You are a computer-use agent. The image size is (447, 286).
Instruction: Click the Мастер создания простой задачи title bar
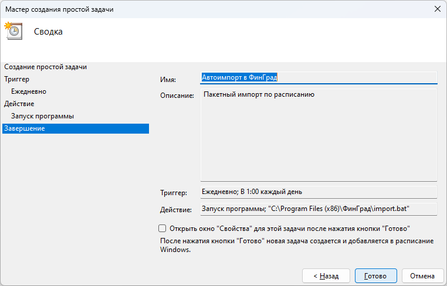click(176, 9)
